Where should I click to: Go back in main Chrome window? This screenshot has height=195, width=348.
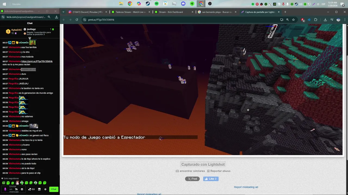point(64,19)
